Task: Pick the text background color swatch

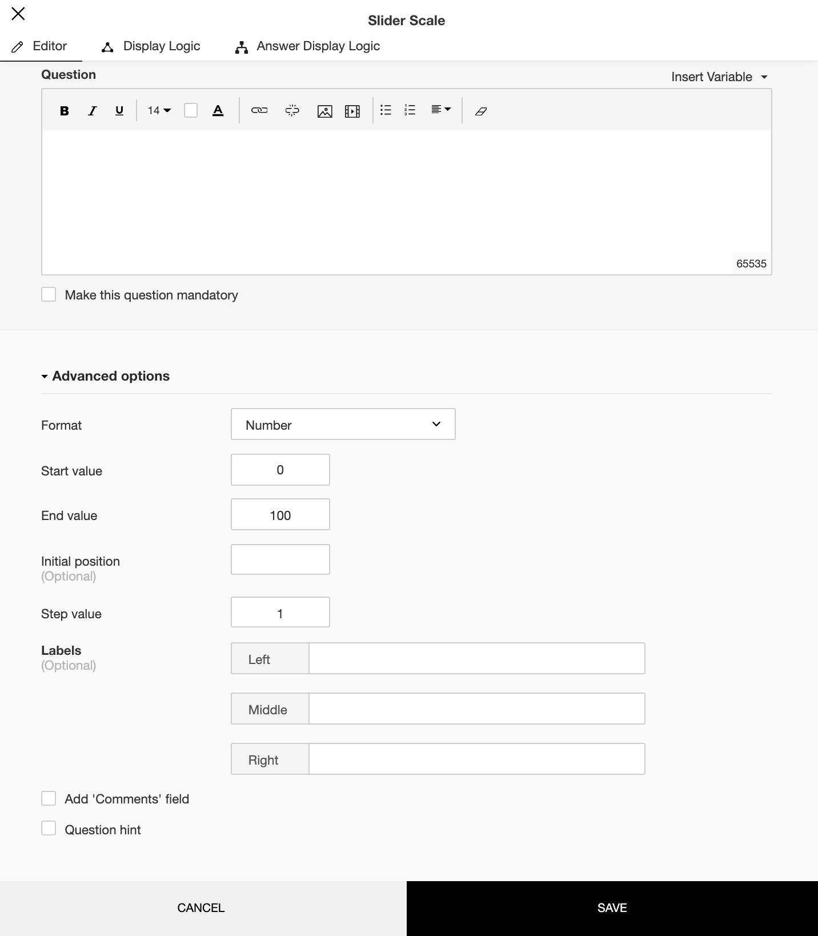Action: [191, 111]
